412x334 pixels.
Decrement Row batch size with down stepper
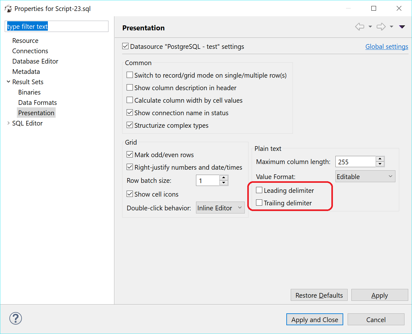224,182
